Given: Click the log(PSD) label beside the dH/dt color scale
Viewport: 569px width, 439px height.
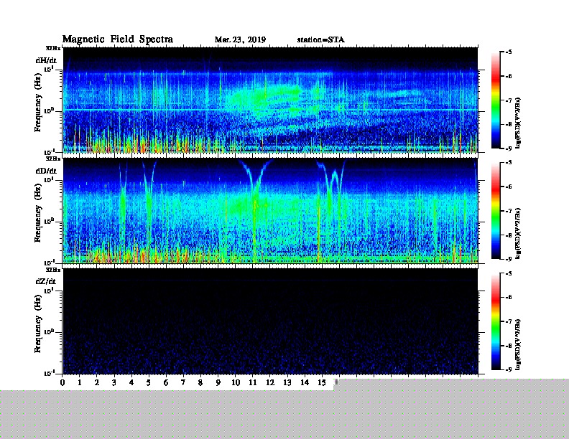Looking at the screenshot, I should (x=518, y=123).
